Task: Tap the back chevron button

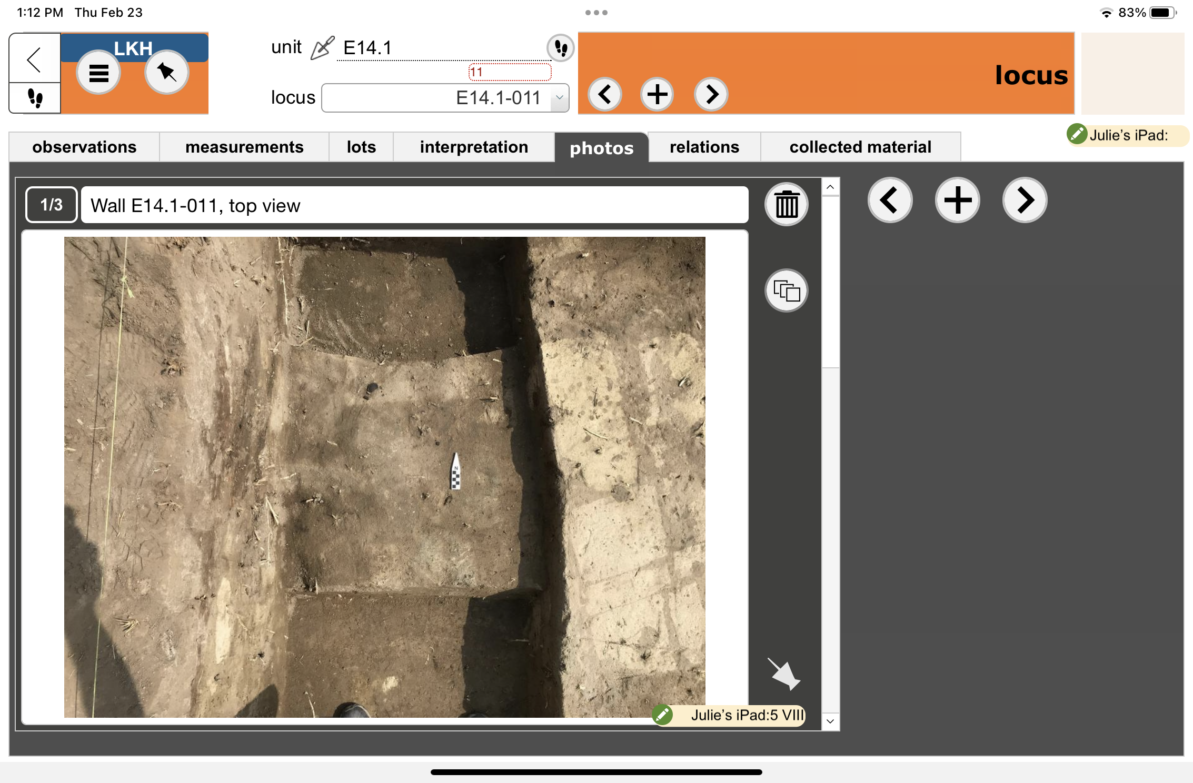Action: coord(35,59)
